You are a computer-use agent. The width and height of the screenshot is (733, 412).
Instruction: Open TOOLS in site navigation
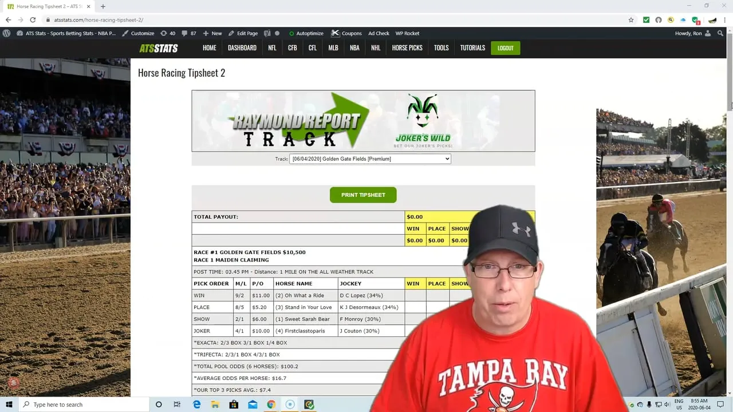(x=442, y=48)
